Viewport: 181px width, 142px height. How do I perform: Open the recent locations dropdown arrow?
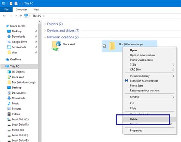(16, 16)
